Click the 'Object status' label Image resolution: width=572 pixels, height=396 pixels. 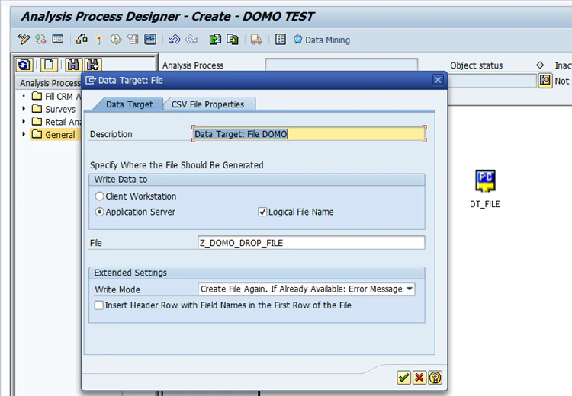click(476, 65)
